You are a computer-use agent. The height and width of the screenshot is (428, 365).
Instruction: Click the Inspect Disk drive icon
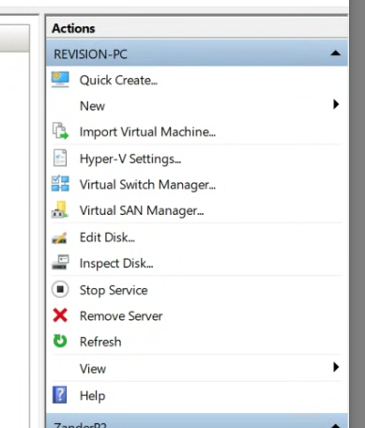(x=60, y=262)
